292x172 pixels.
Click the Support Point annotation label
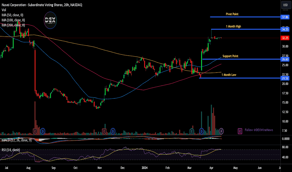point(230,56)
